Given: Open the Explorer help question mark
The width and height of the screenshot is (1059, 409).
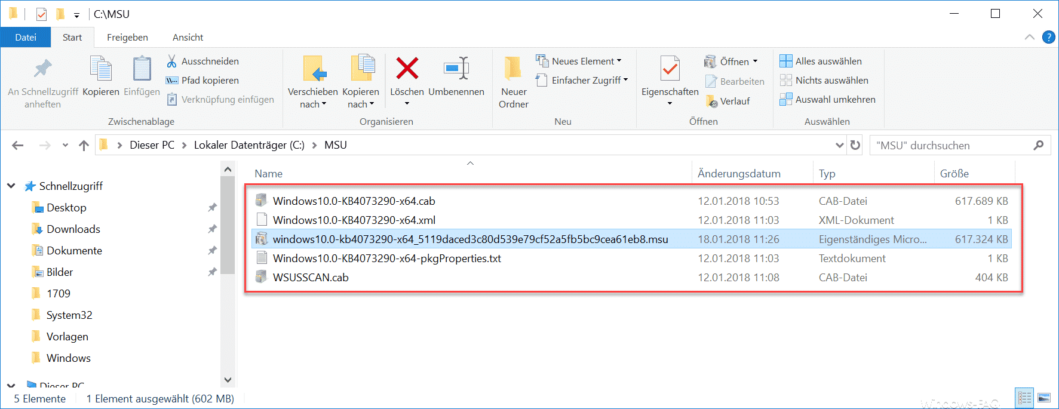Looking at the screenshot, I should pos(1048,37).
